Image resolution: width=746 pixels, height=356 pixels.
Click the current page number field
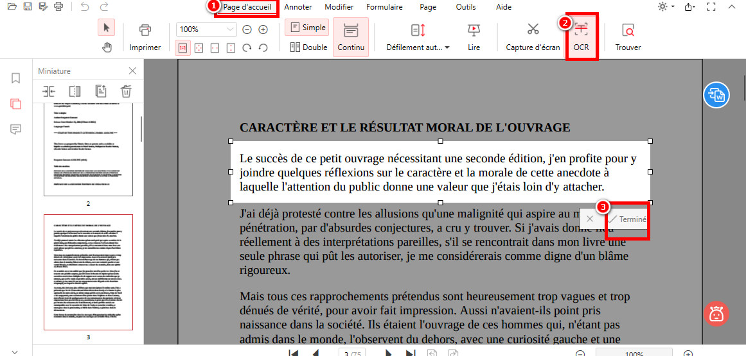click(351, 353)
